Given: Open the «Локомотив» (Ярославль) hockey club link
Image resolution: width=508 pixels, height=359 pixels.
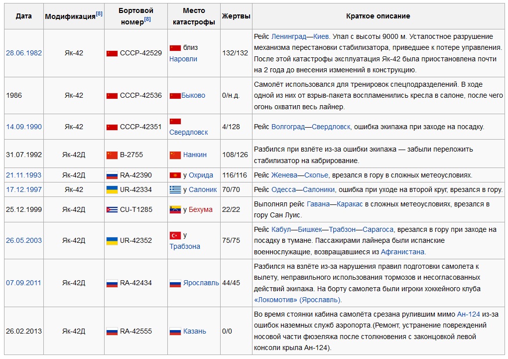Looking at the screenshot, I should coord(298,300).
